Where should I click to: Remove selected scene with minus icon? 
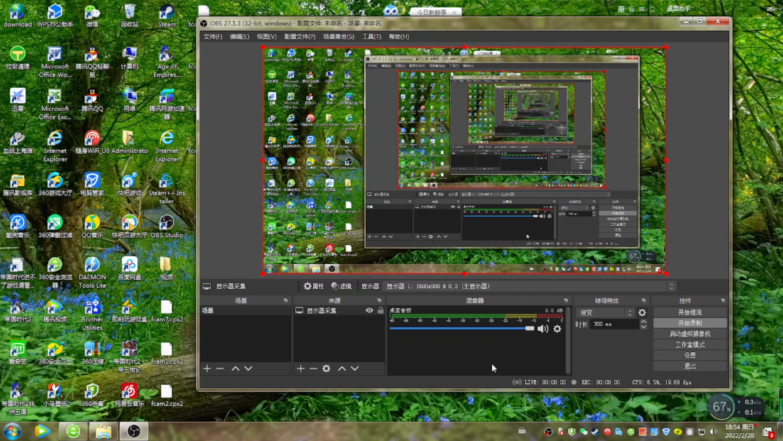[x=220, y=369]
